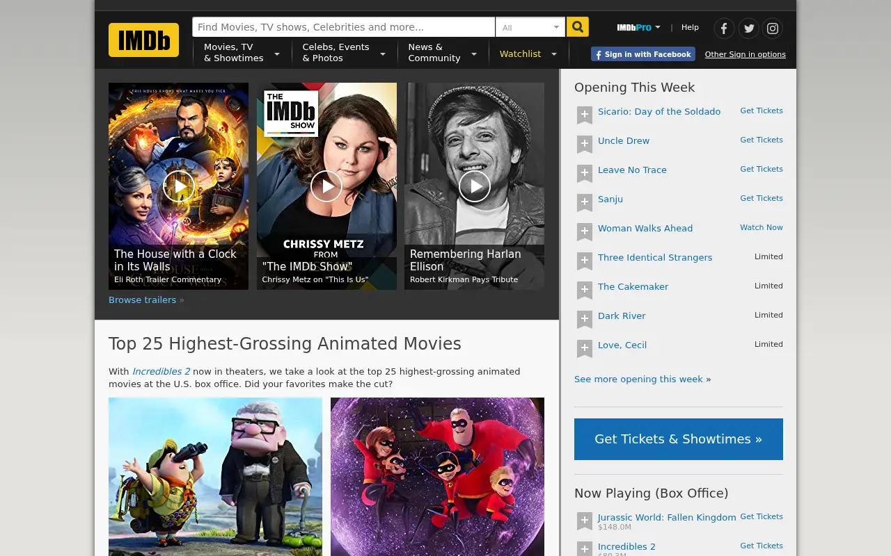
Task: Add Sanju to watchlist
Action: pos(585,202)
